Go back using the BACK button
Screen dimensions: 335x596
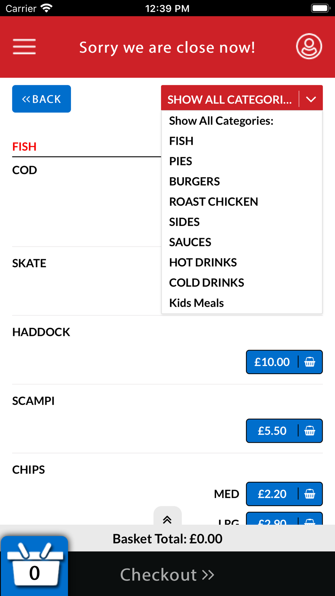(42, 99)
